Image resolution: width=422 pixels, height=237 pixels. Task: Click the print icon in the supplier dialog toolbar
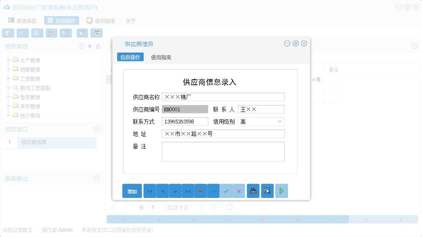[253, 191]
